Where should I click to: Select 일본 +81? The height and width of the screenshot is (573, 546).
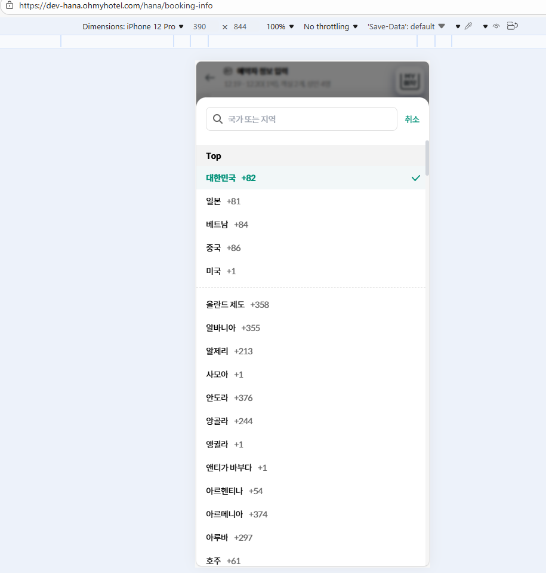pos(311,201)
